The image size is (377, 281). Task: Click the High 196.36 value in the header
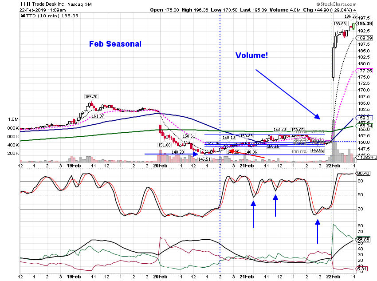tap(195, 10)
